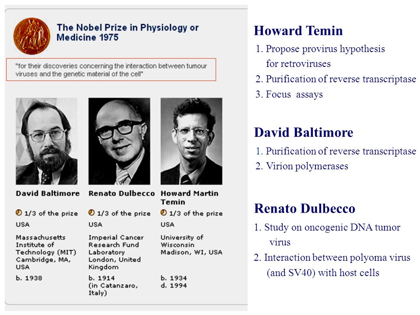Click the David Baltimore name under photo

(x=48, y=193)
